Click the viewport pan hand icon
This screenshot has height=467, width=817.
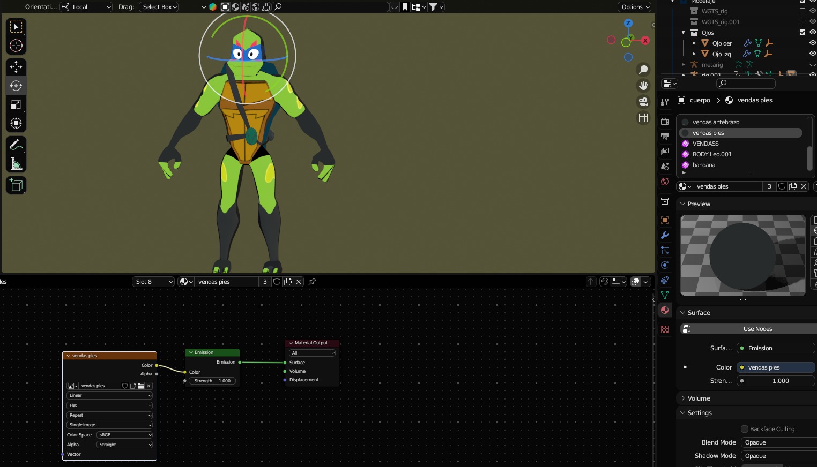tap(643, 86)
